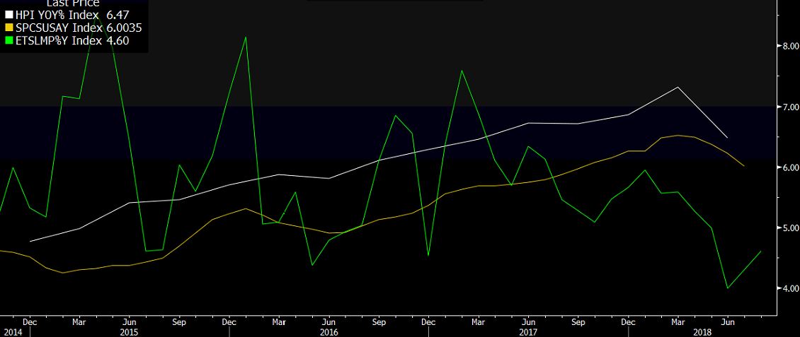Screen dimensions: 800x337
Task: Click the white line's March 2018 peak
Action: (x=678, y=87)
